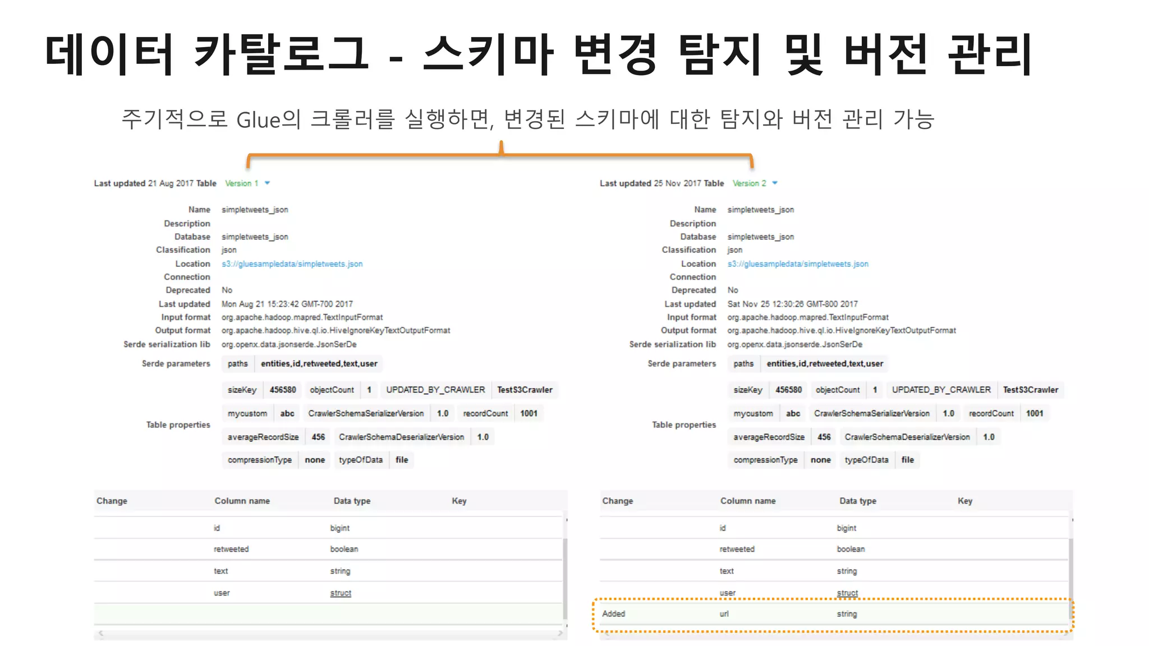Click 'Last updated 21 Aug 2017 Table' label
The height and width of the screenshot is (646, 1149).
[155, 183]
